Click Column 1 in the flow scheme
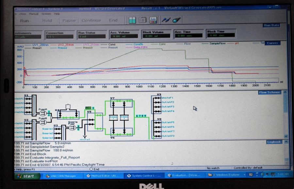Screen dimensions: 294x189 point(113,117)
